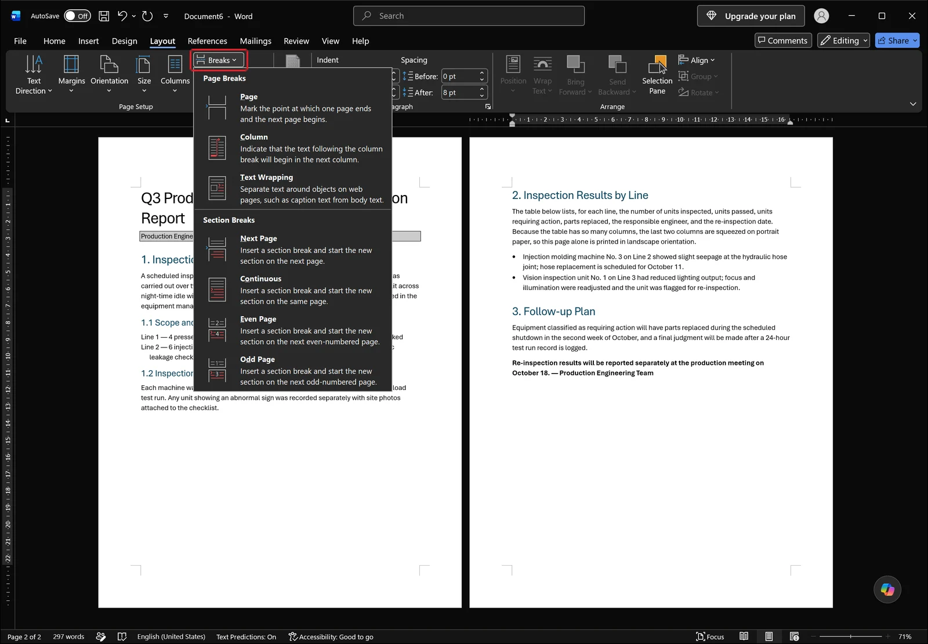This screenshot has height=644, width=928.
Task: Open the Selection Pane
Action: point(657,74)
